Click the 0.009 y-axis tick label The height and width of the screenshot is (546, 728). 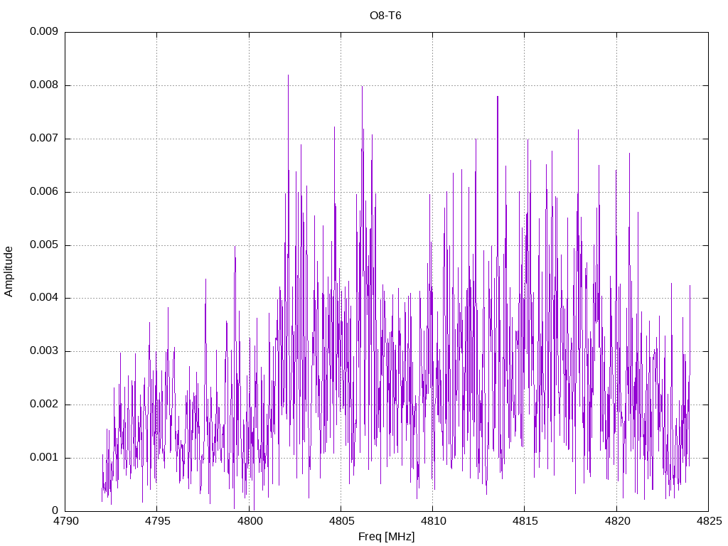(x=44, y=31)
